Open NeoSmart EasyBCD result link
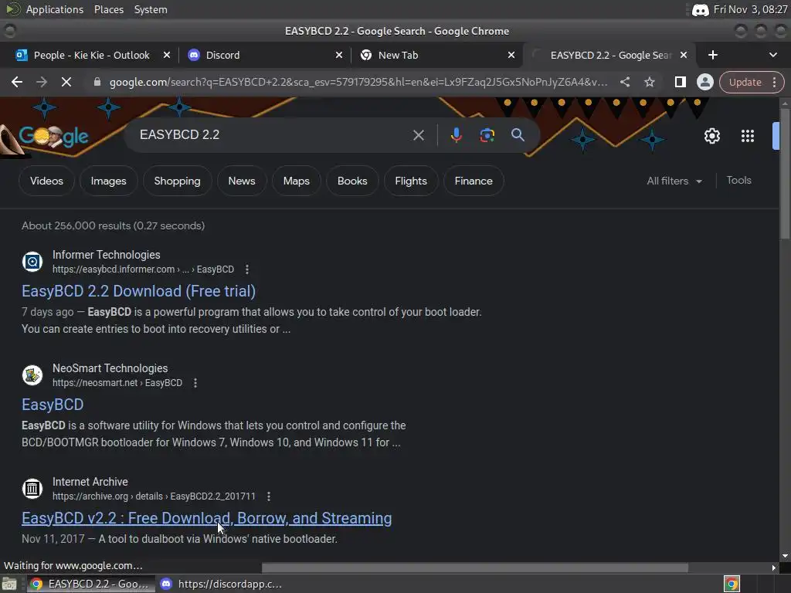The image size is (791, 593). point(53,405)
